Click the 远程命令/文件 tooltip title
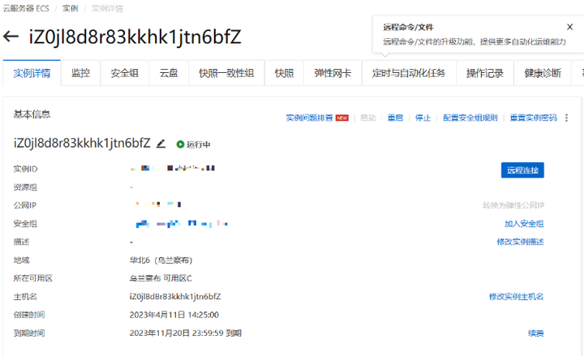584x356 pixels. coord(408,28)
